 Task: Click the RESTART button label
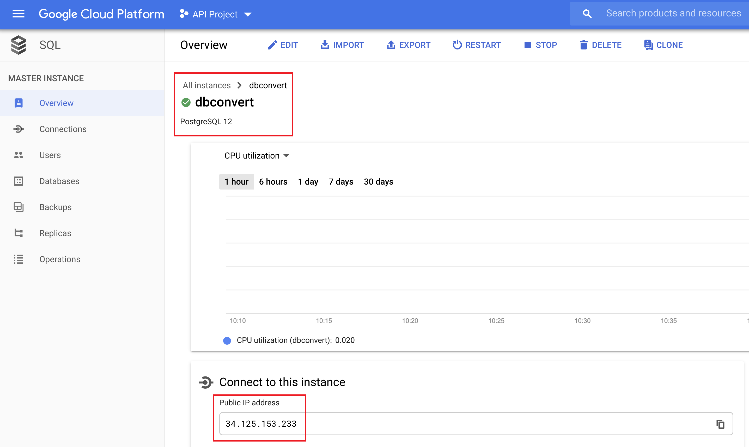pos(483,45)
